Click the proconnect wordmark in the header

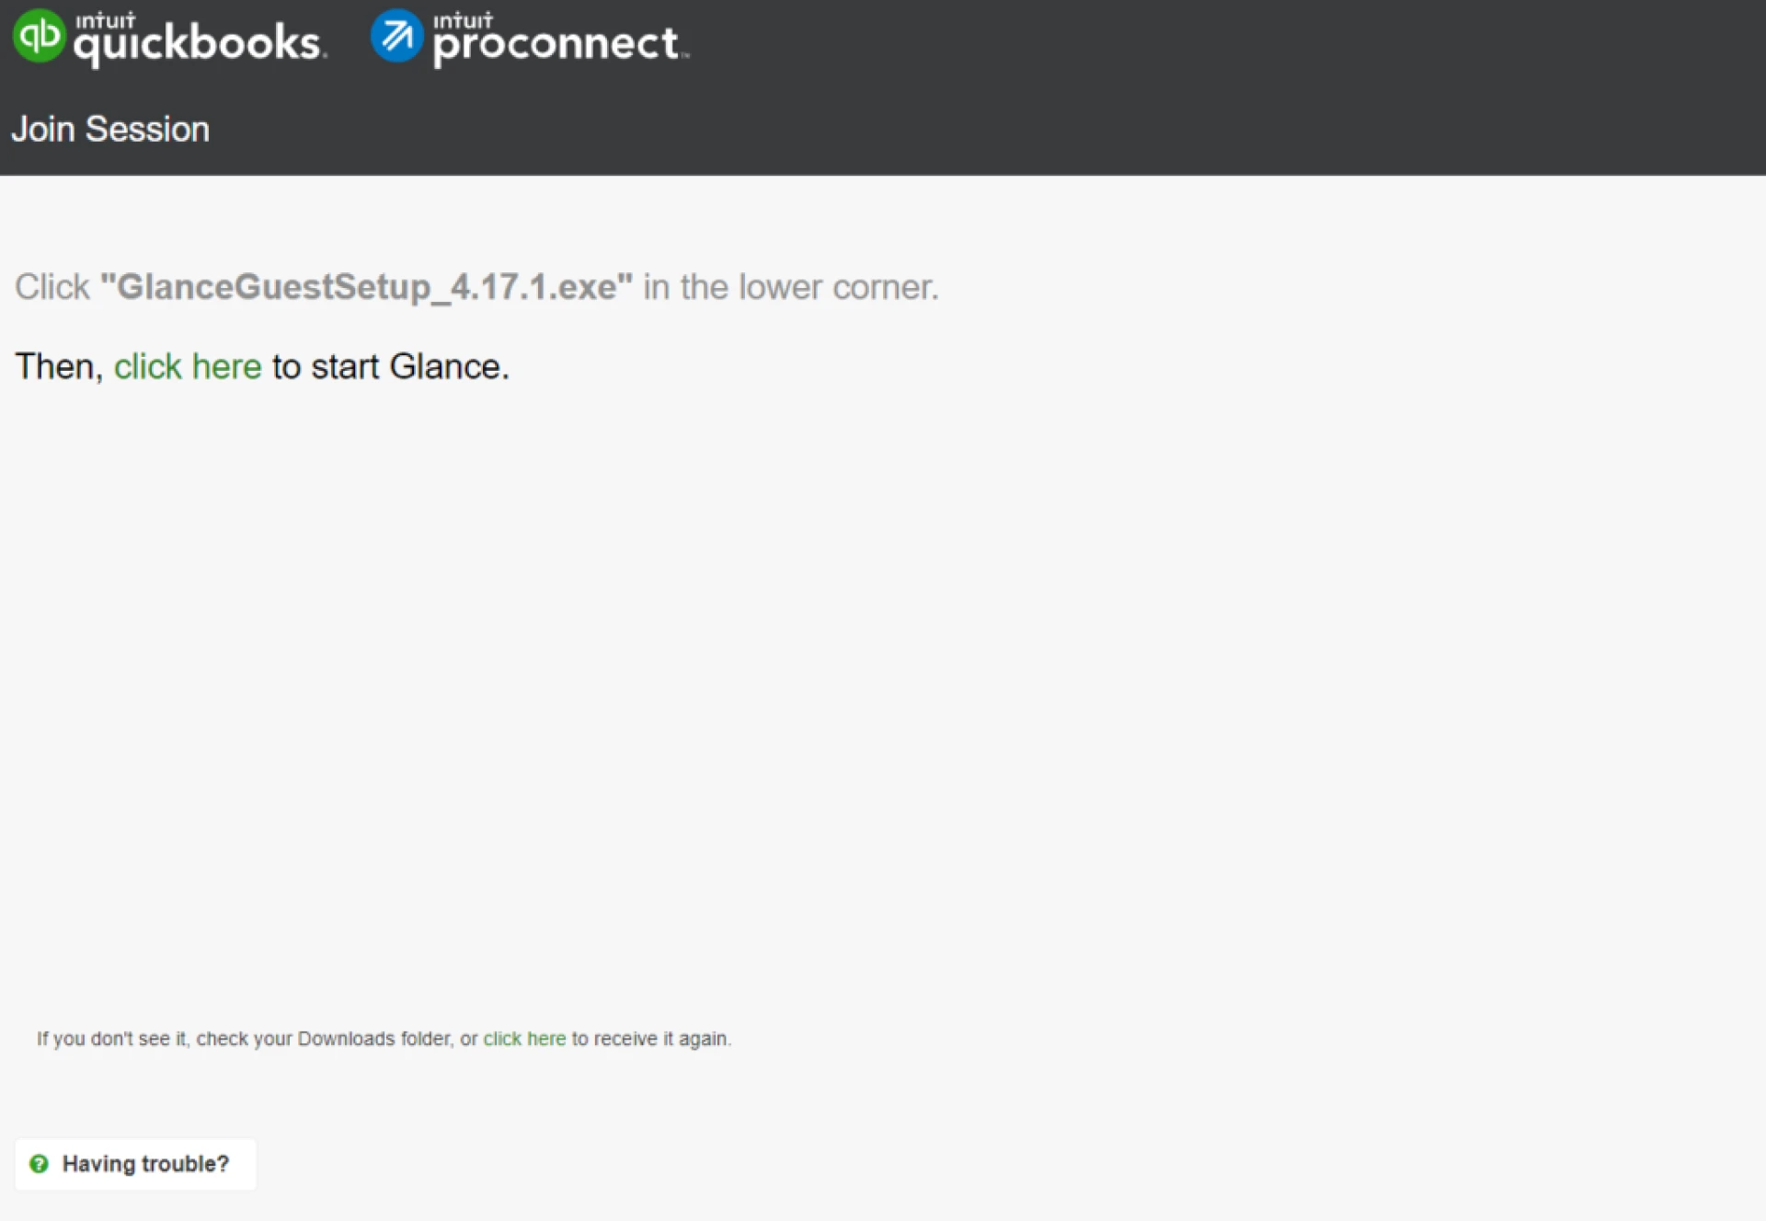(x=556, y=44)
